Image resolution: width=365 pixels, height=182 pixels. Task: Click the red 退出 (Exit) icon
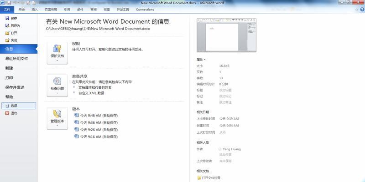click(7, 113)
